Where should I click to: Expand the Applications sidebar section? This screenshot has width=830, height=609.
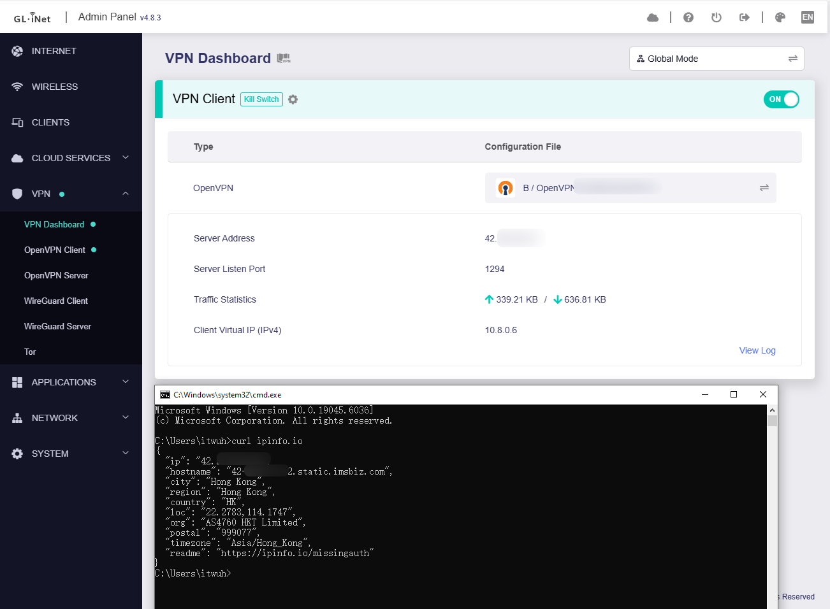(71, 382)
